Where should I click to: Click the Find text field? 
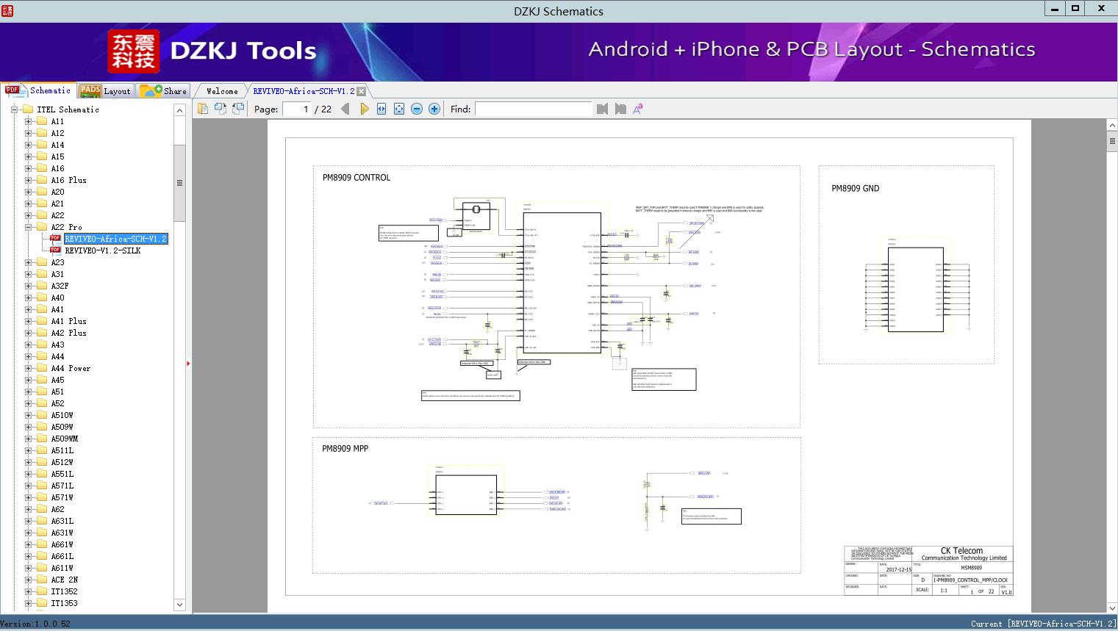pyautogui.click(x=533, y=109)
